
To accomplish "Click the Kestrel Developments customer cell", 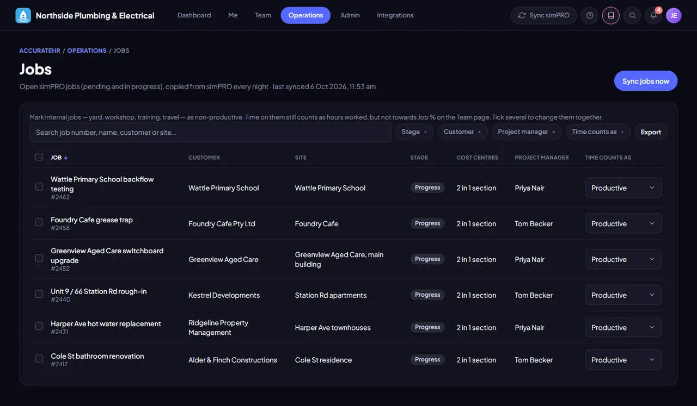I will point(224,295).
